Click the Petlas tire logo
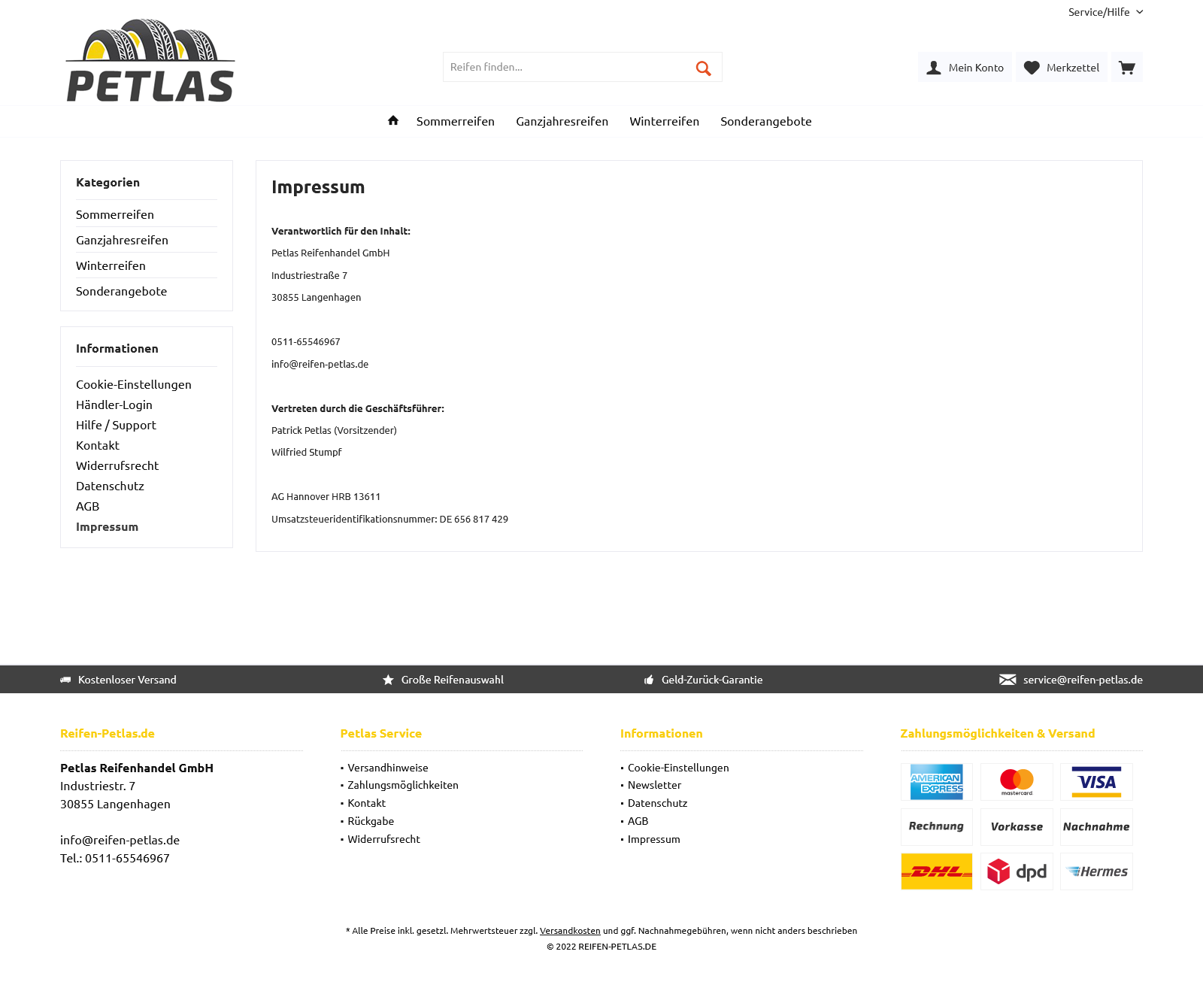The width and height of the screenshot is (1203, 997). point(150,60)
